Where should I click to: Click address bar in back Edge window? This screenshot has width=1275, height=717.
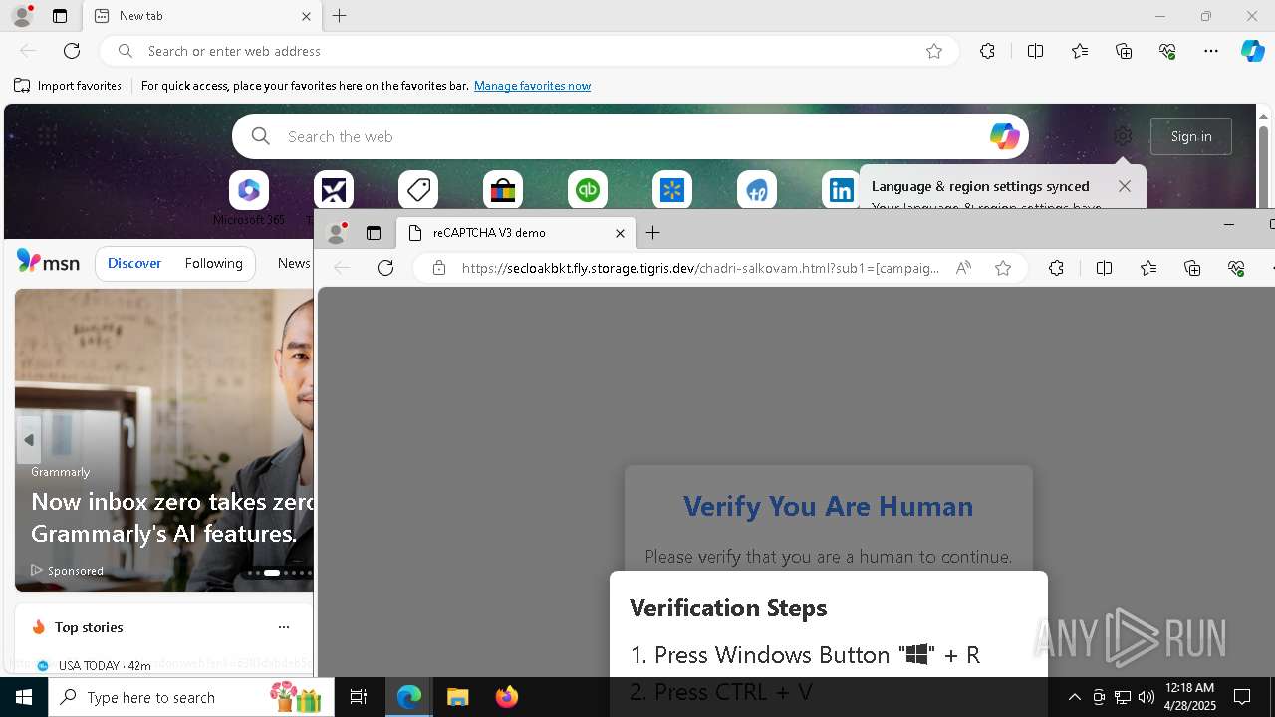click(x=528, y=51)
